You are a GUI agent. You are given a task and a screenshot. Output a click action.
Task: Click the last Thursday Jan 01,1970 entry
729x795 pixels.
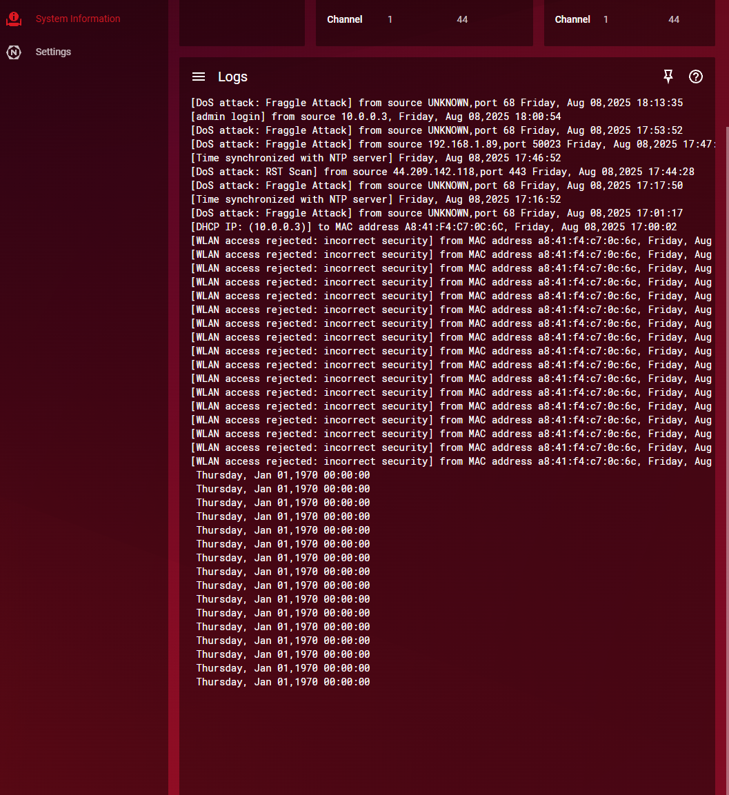(x=283, y=682)
